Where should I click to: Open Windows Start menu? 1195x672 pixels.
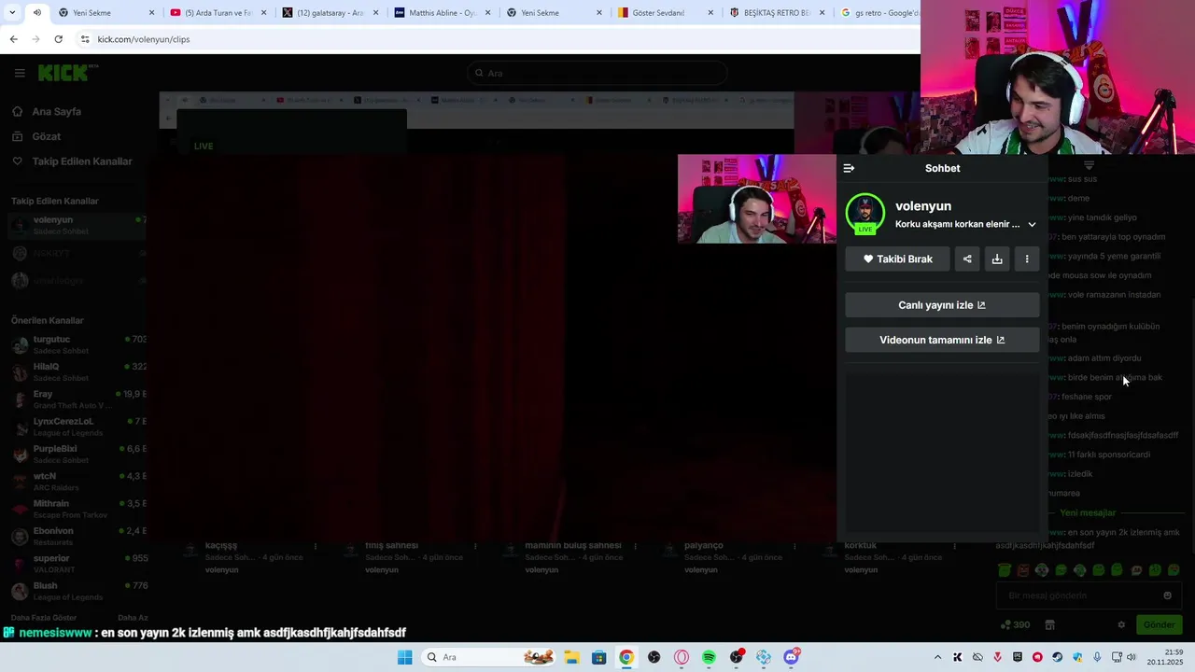[x=404, y=657]
